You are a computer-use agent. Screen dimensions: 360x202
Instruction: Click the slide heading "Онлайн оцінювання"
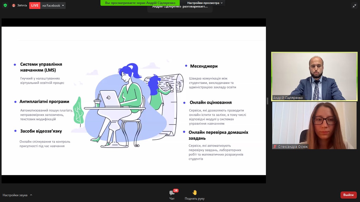point(211,102)
